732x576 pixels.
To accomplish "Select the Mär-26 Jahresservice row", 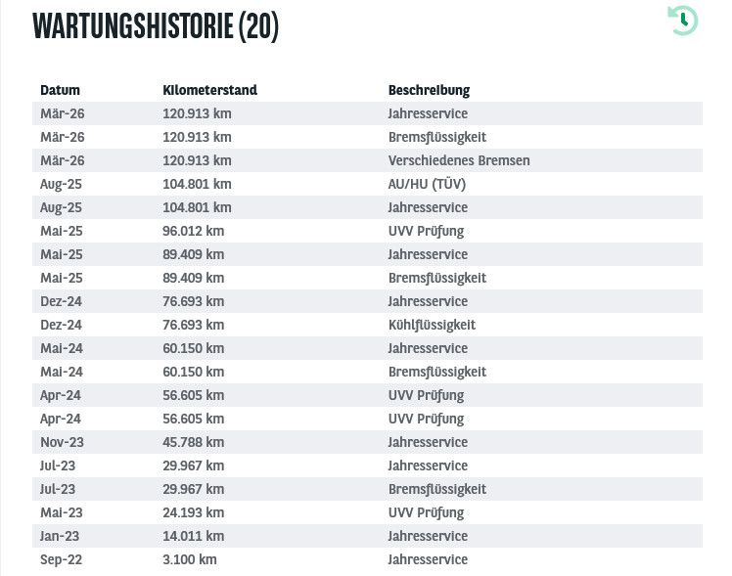I will click(x=367, y=113).
